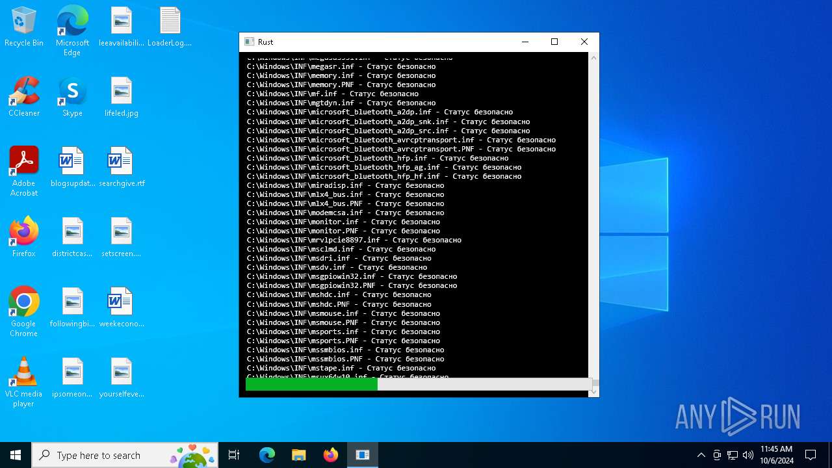
Task: Open the volume tray icon
Action: tap(748, 455)
